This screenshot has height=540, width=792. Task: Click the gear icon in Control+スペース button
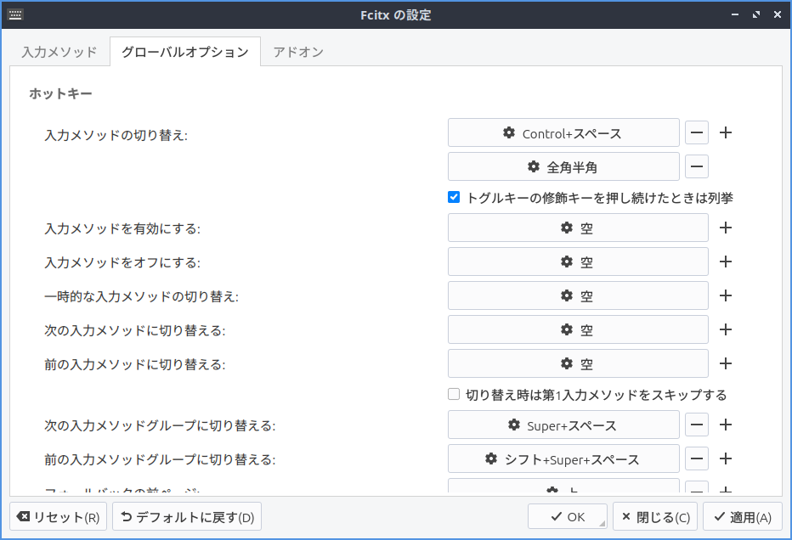point(509,132)
